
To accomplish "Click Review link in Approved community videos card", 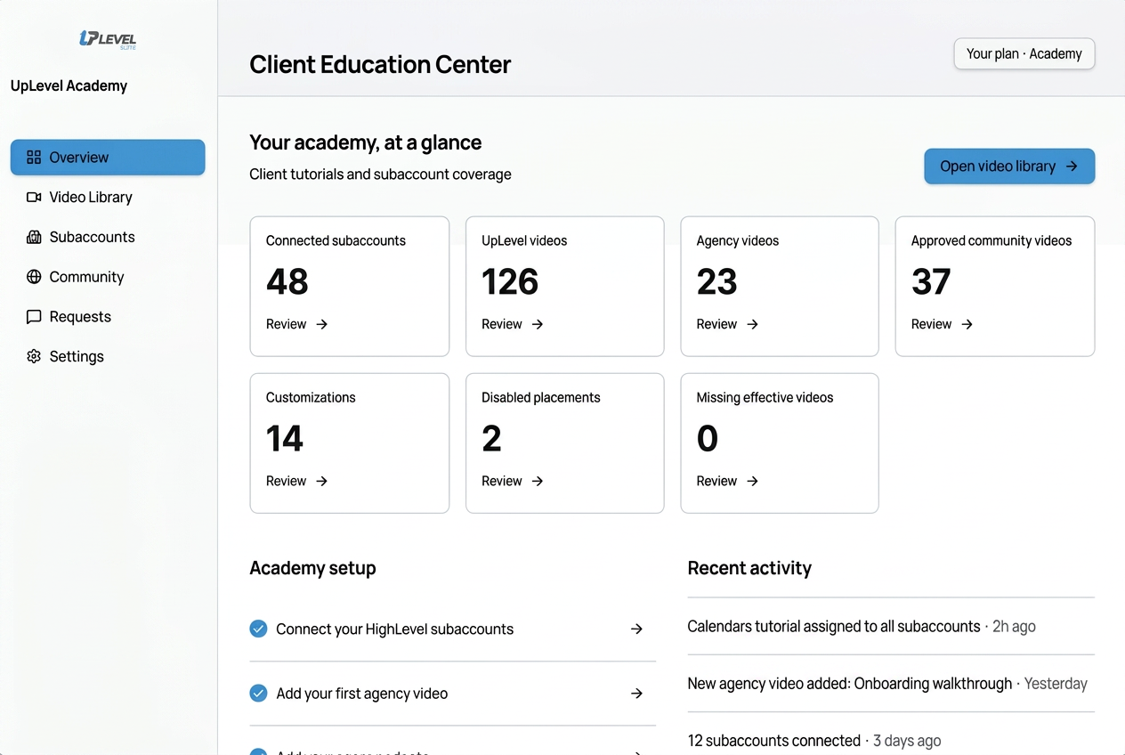I will (x=942, y=324).
